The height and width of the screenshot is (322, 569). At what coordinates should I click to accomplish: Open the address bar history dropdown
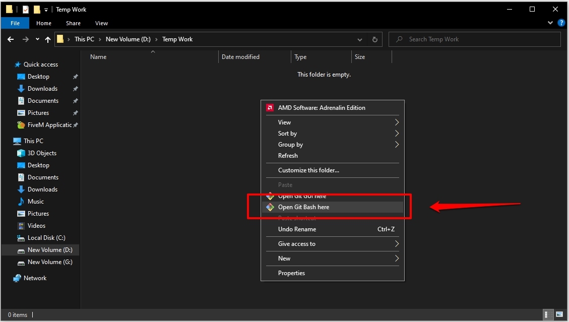point(360,39)
